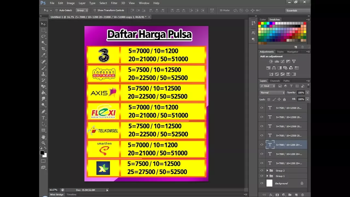
Task: Switch to the Navigator tab
Action: (x=293, y=52)
